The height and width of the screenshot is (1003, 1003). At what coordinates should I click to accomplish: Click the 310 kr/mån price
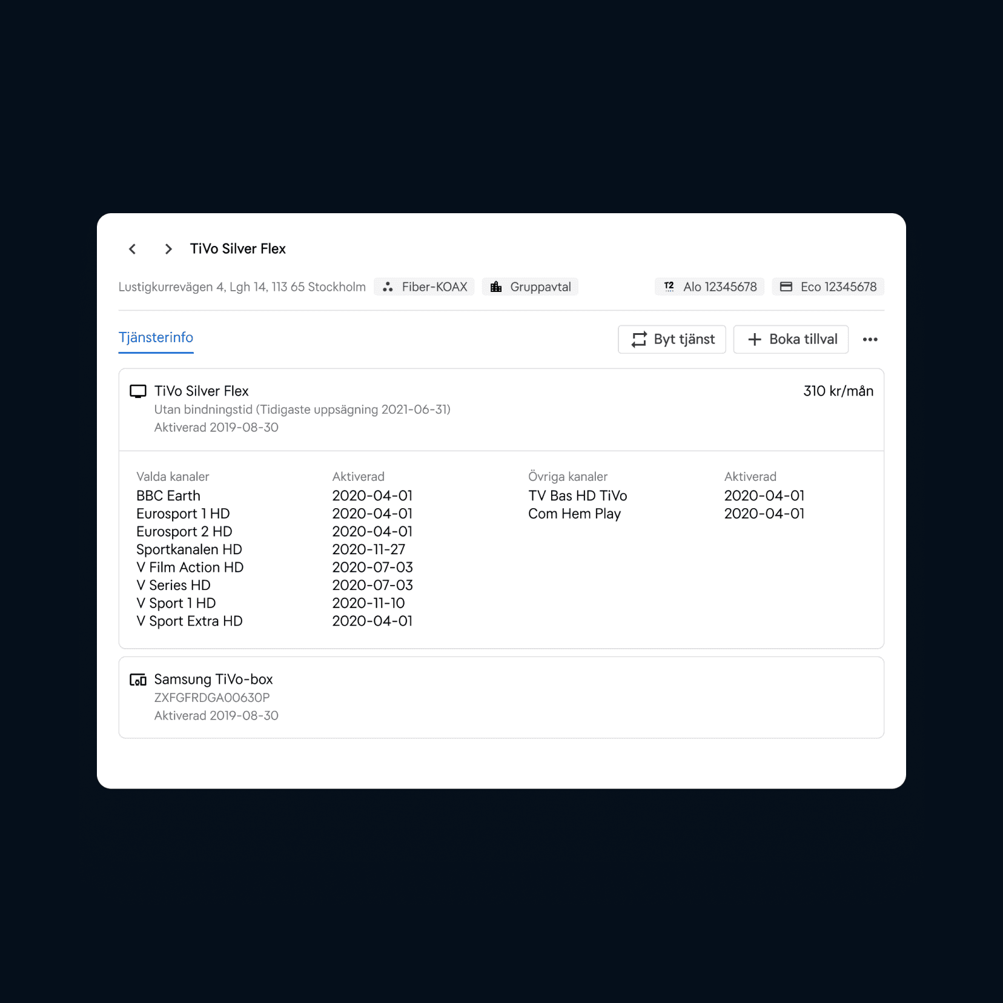(838, 391)
